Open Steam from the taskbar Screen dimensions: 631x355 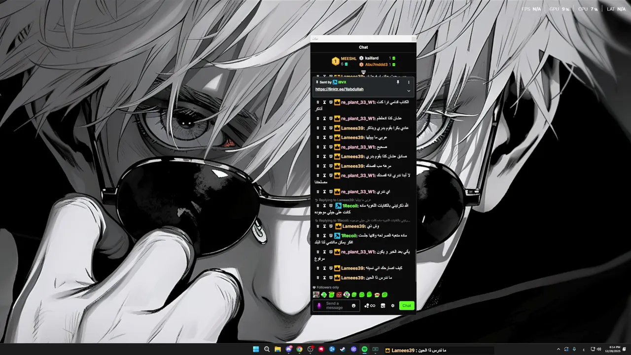pos(343,349)
